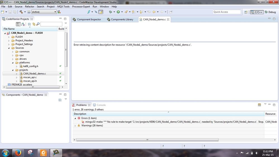Expand the Project_Headers folder
Image resolution: width=279 pixels, height=157 pixels.
[9, 41]
